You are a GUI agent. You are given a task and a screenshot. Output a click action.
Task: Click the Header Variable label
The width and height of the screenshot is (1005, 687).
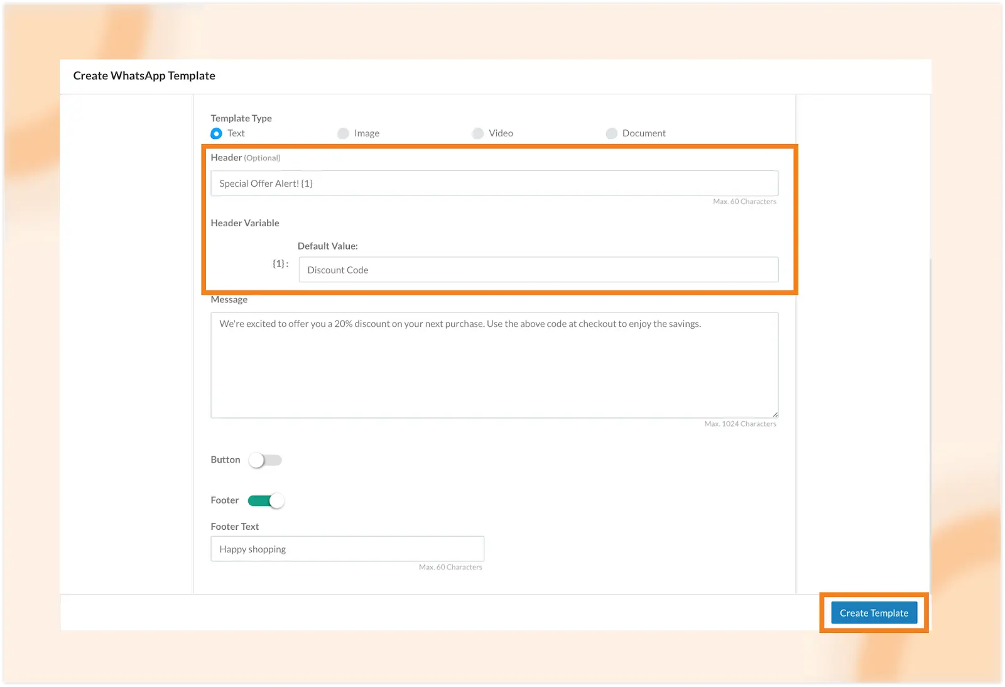(x=245, y=223)
